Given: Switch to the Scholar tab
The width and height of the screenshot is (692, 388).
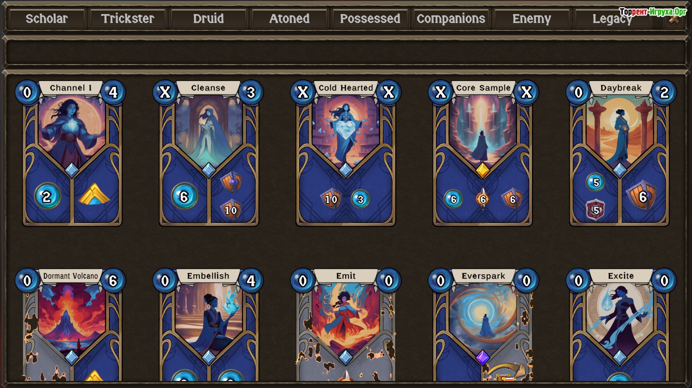Looking at the screenshot, I should tap(46, 18).
